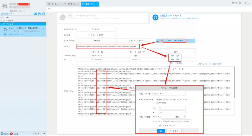The width and height of the screenshot is (252, 136).
Task: Click the folder icon of Samples
Action: (x=4, y=21)
